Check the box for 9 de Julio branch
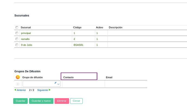 coord(17,45)
